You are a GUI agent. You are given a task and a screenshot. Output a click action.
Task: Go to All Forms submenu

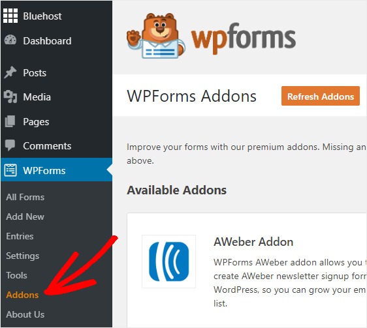[25, 197]
